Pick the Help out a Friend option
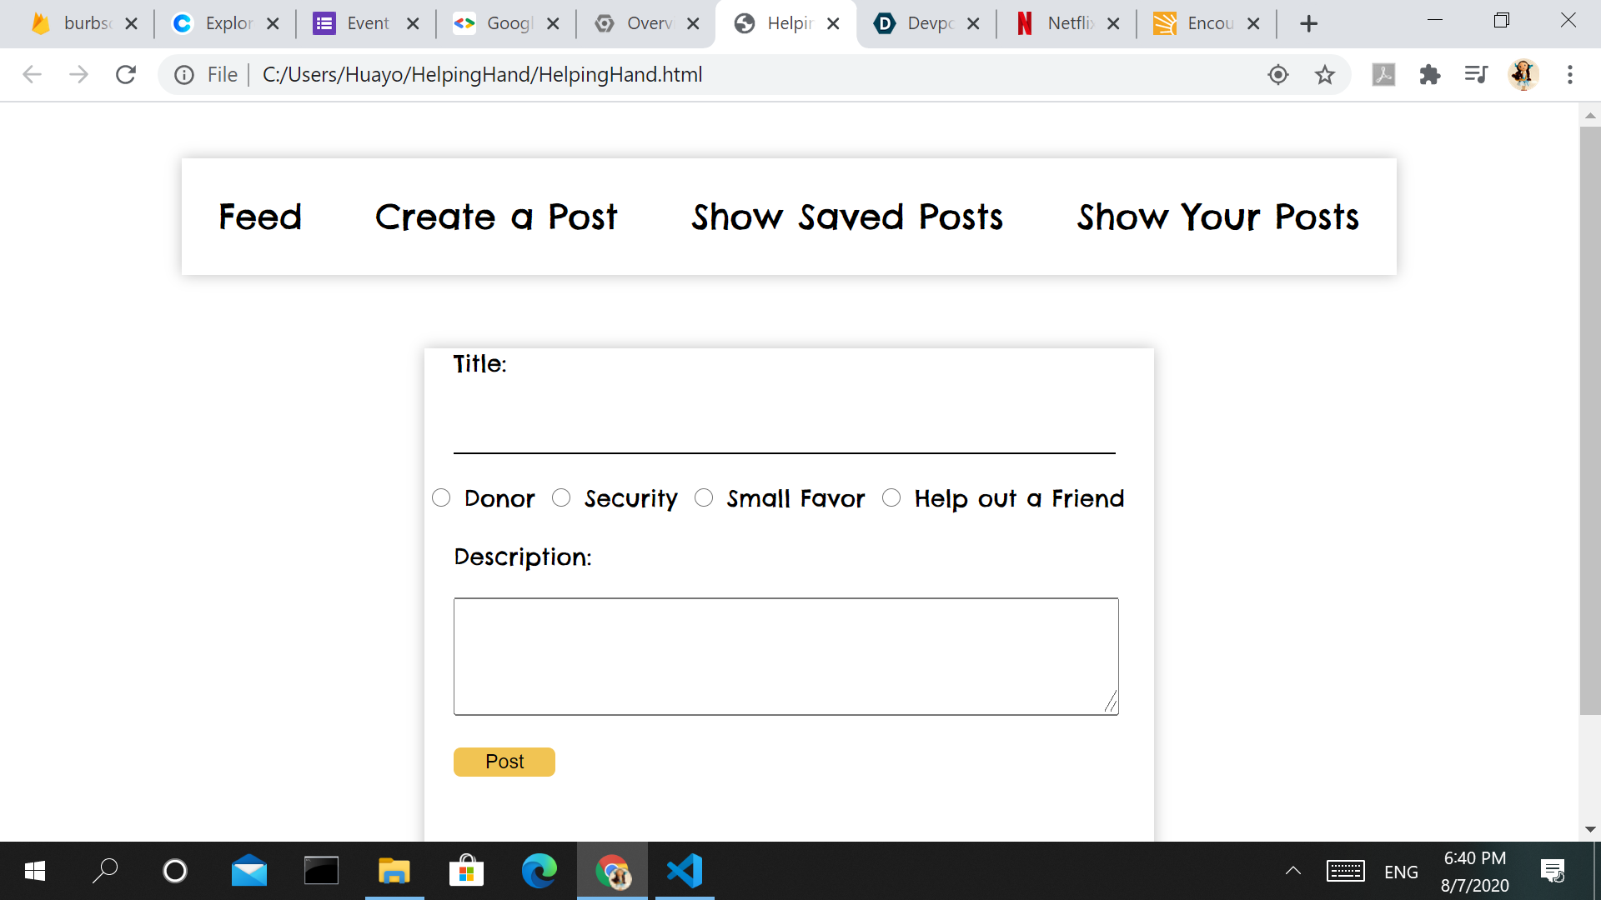 [x=891, y=498]
